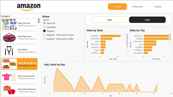Select the Boys Clothing Sets category card

tap(19, 77)
